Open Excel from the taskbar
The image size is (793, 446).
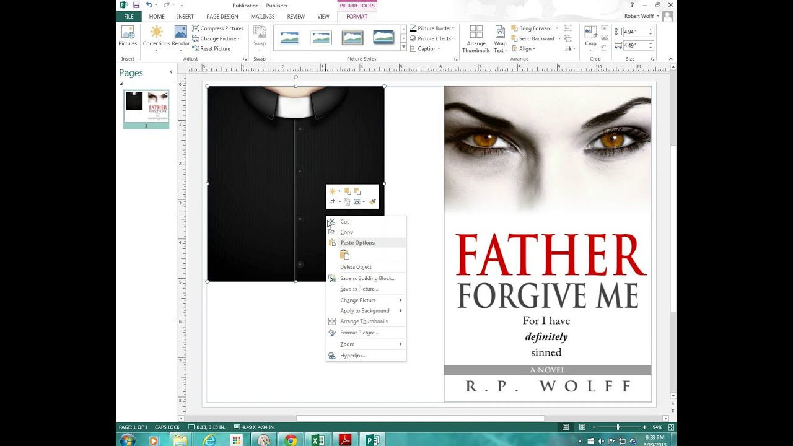[x=318, y=440]
